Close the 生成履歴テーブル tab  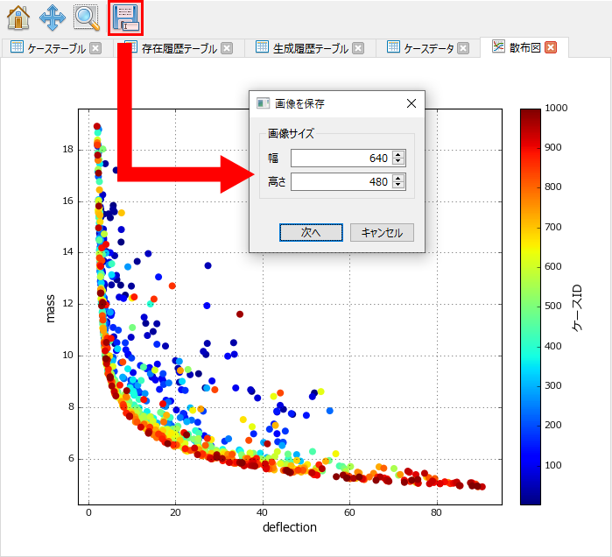click(x=357, y=48)
